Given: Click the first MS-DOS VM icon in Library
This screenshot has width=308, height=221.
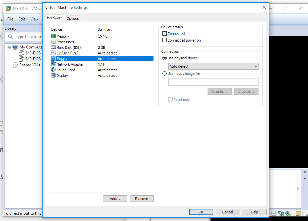Looking at the screenshot, I should 21,53.
